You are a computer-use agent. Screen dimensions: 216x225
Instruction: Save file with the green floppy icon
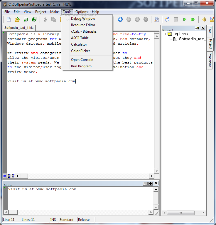tap(26, 19)
